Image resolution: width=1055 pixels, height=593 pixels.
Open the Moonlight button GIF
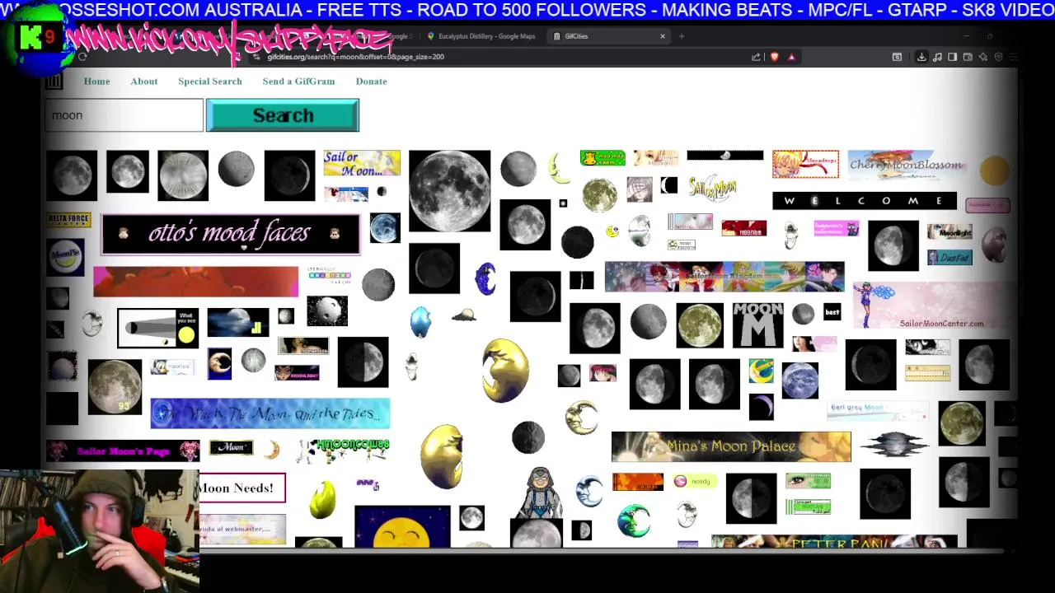949,232
